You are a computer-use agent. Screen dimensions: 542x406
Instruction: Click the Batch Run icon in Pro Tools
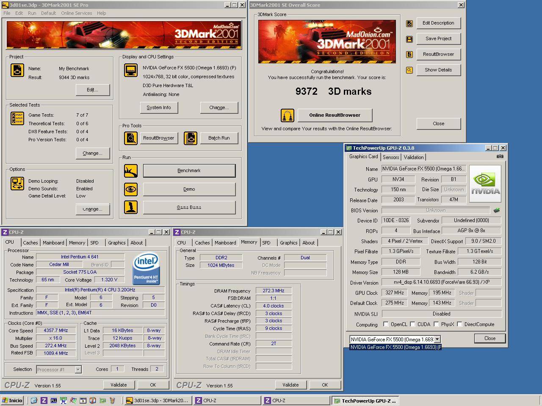coord(191,138)
